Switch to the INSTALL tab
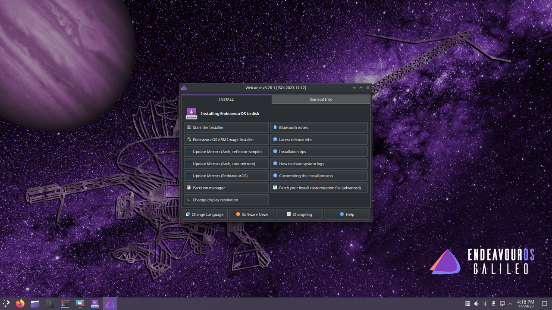The width and height of the screenshot is (552, 310). (226, 99)
